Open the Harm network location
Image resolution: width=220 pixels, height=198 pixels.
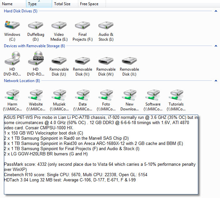[12, 95]
